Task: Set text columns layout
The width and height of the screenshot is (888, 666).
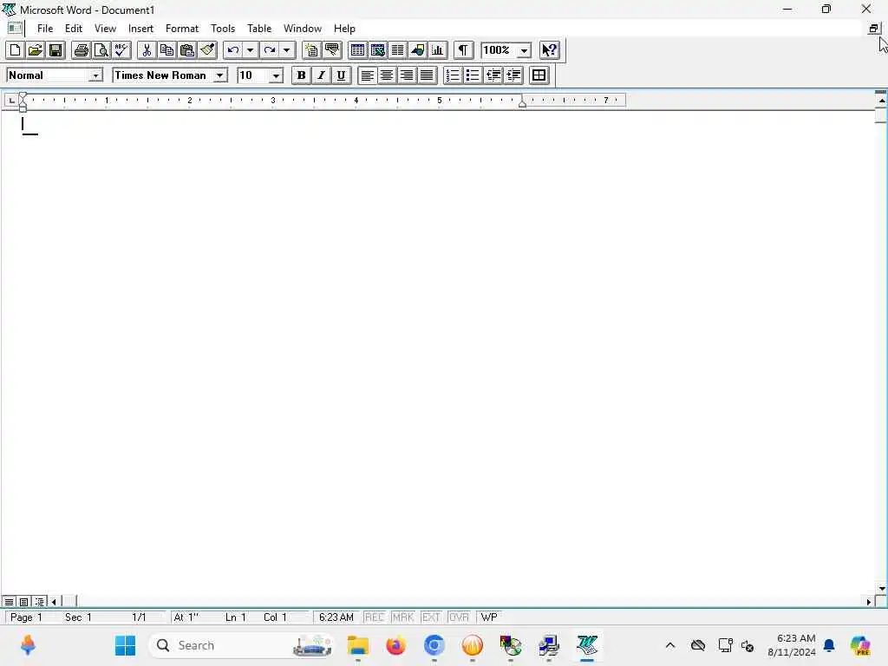Action: (x=397, y=50)
